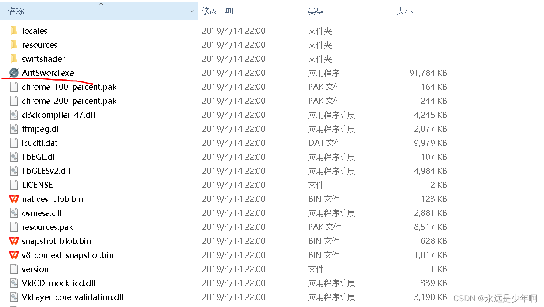Select the swiftshader folder name
Viewport: 544px width, 307px height.
click(43, 59)
